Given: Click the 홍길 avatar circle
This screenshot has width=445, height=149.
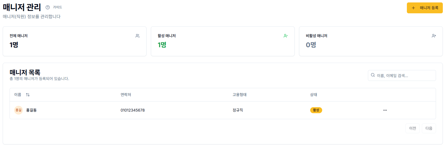Looking at the screenshot, I should pos(19,110).
